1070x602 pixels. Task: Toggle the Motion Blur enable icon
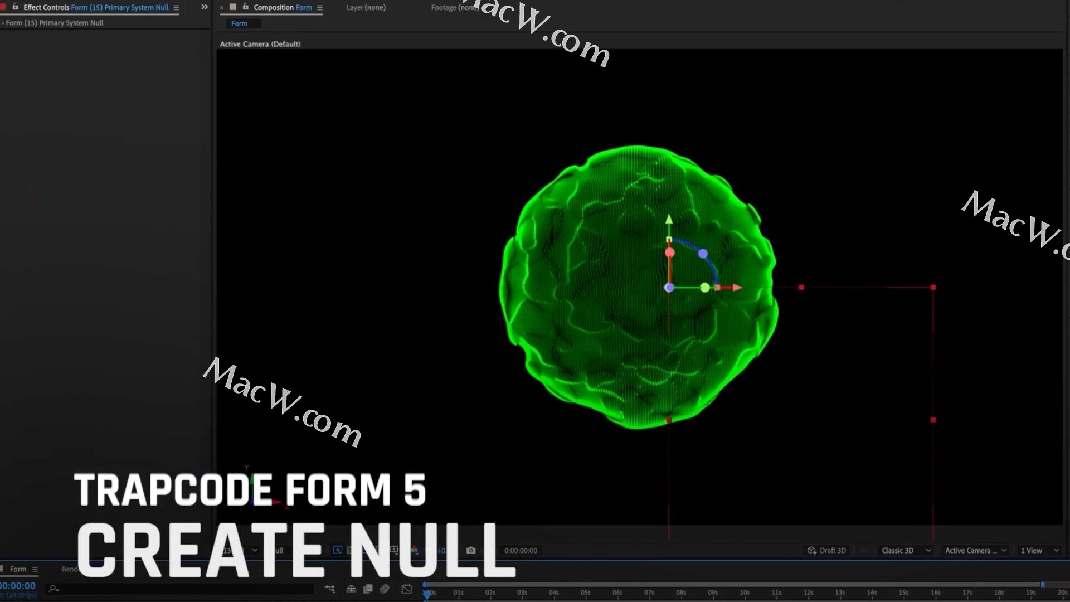tap(385, 589)
